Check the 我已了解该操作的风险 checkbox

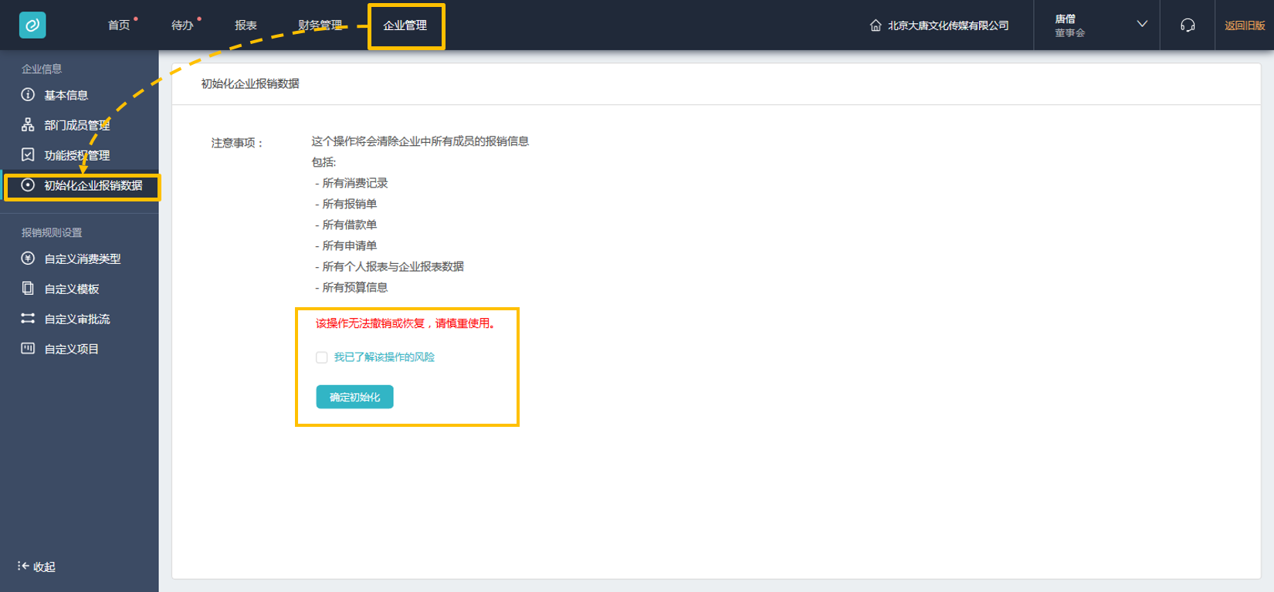click(x=322, y=357)
